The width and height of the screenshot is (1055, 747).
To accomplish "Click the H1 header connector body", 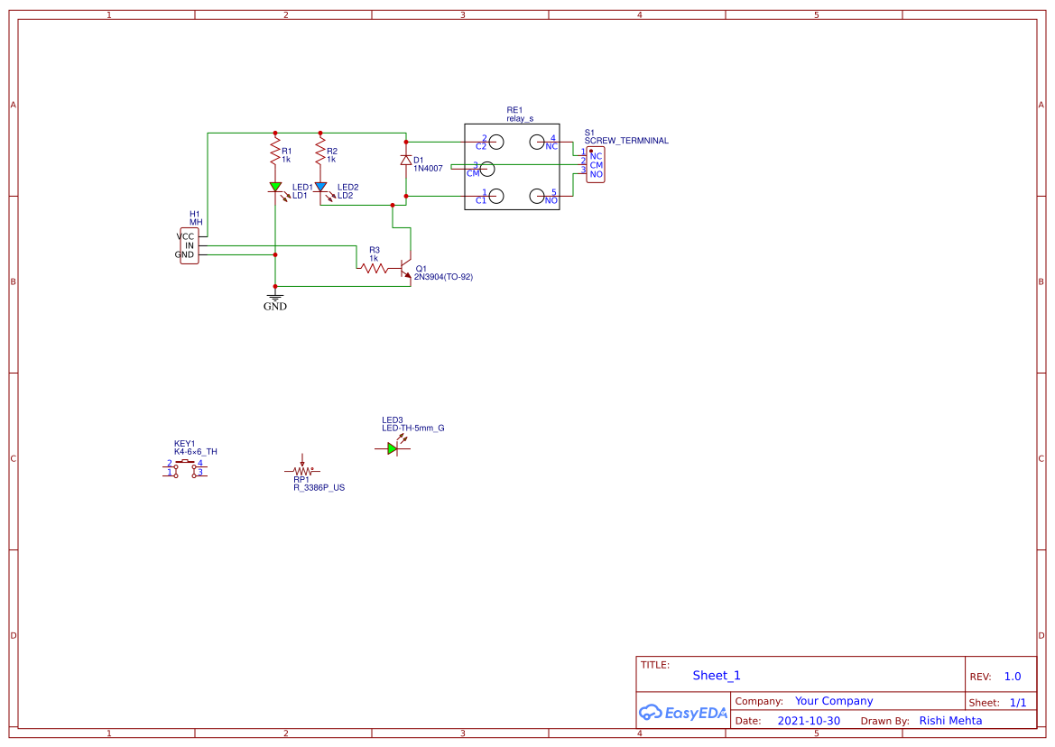I will (x=189, y=245).
